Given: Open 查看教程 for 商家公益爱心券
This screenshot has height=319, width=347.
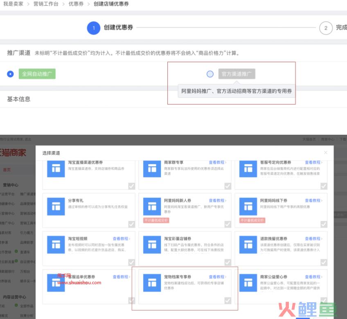Looking at the screenshot, I should click(x=313, y=277).
